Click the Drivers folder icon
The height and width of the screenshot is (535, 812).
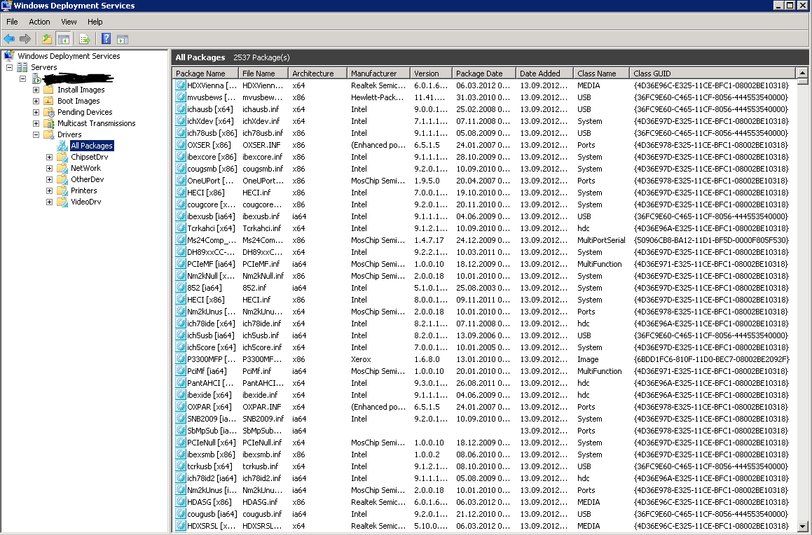point(49,134)
